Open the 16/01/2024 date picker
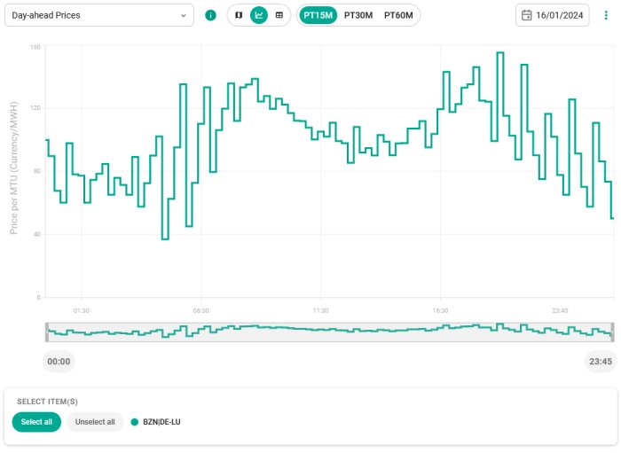Screen dimensions: 621x453 [553, 15]
